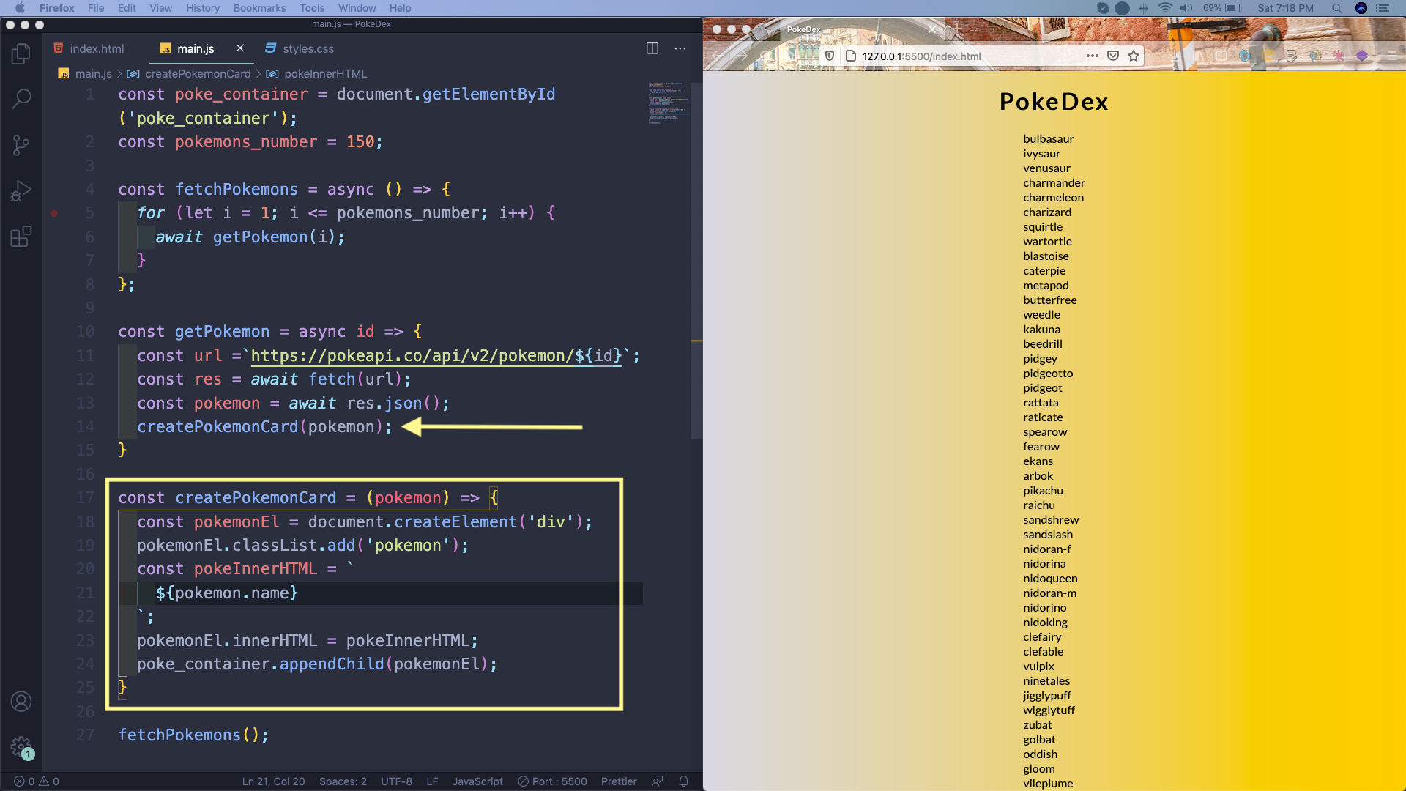
Task: Open the Accounts menu in activity bar
Action: [x=21, y=702]
